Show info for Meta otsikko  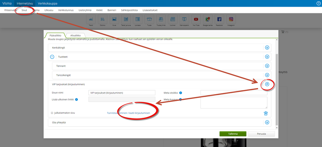(181, 93)
